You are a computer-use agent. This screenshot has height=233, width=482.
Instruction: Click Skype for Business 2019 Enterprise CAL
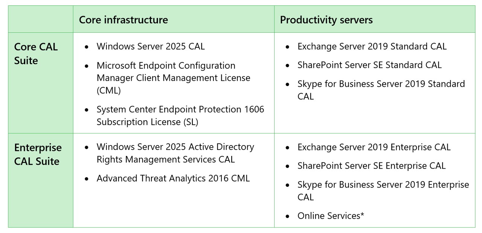coord(383,185)
